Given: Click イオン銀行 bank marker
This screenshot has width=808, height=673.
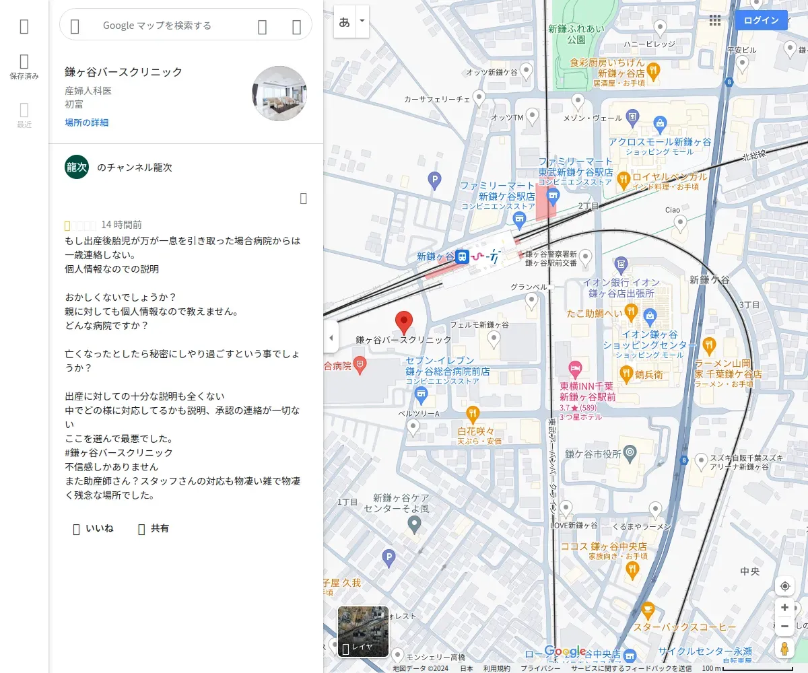Looking at the screenshot, I should [x=621, y=264].
